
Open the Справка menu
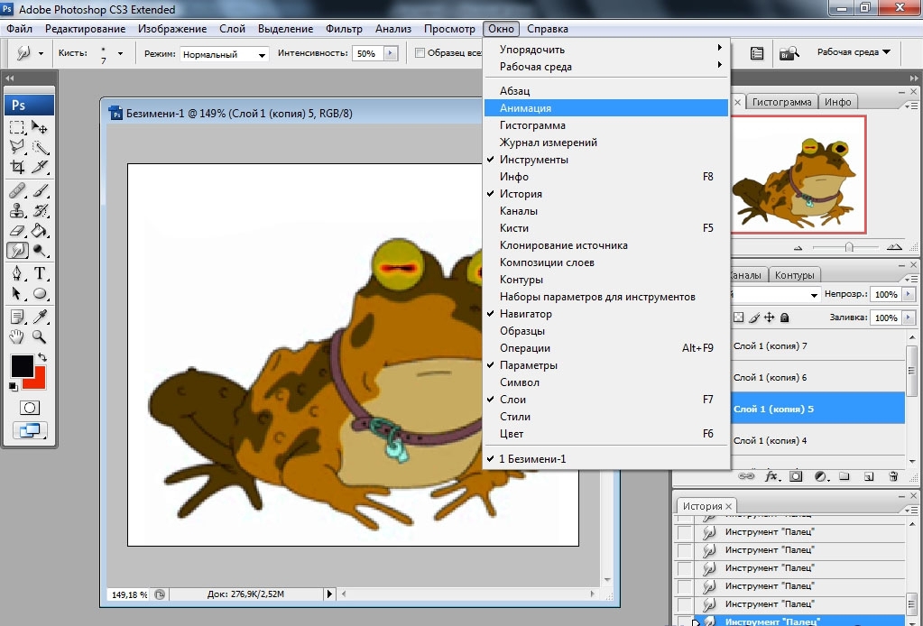pyautogui.click(x=548, y=28)
